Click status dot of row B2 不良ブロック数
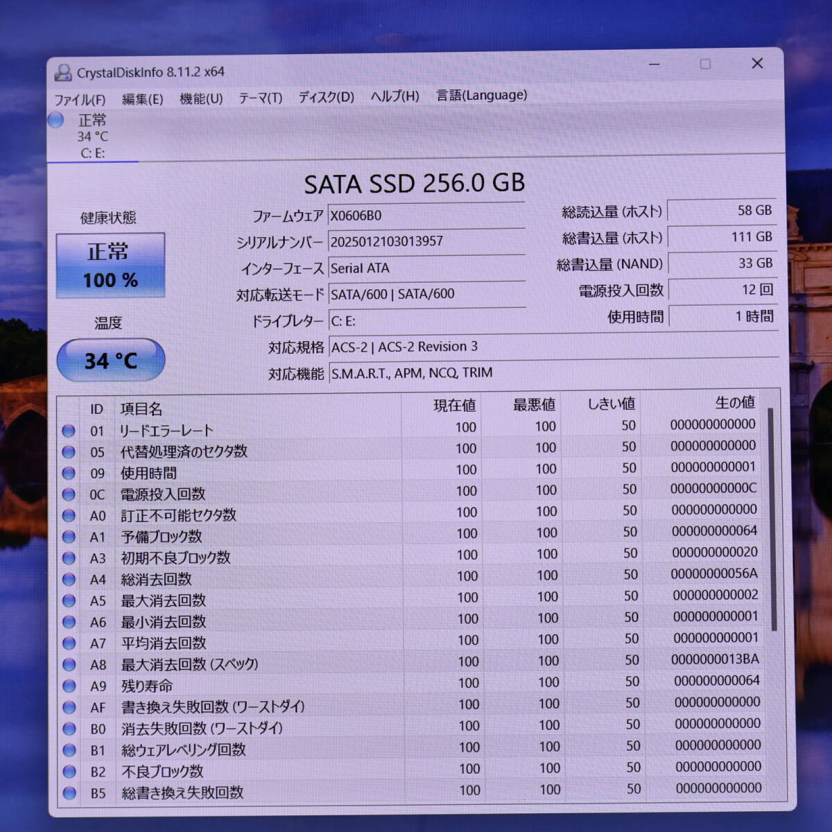Image resolution: width=832 pixels, height=832 pixels. click(69, 772)
